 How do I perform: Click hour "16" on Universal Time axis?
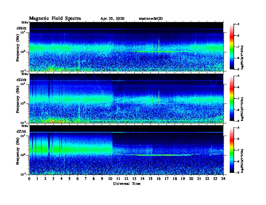pos(159,179)
